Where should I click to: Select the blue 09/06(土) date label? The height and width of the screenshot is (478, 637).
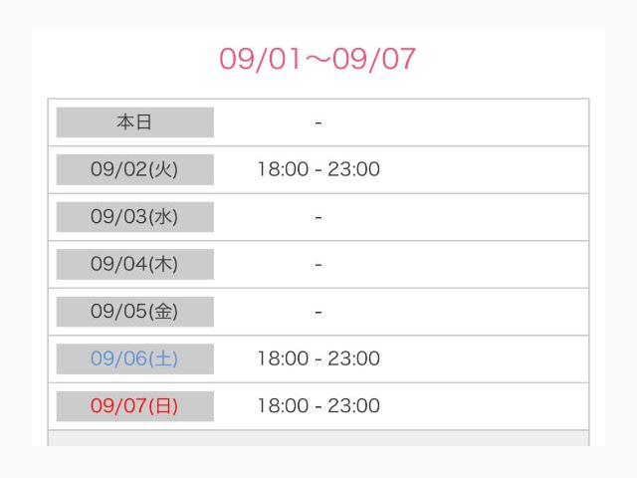click(135, 358)
